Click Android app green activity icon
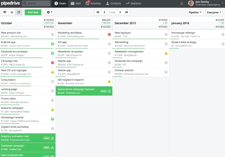 pyautogui.click(x=53, y=44)
